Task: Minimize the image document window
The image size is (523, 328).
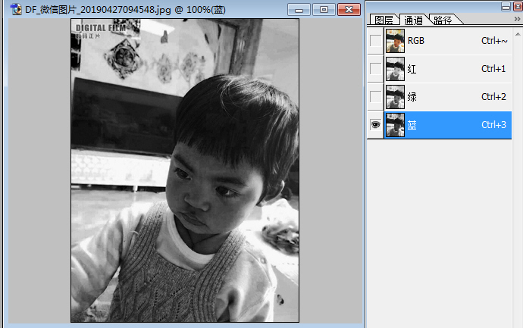Action: point(300,9)
